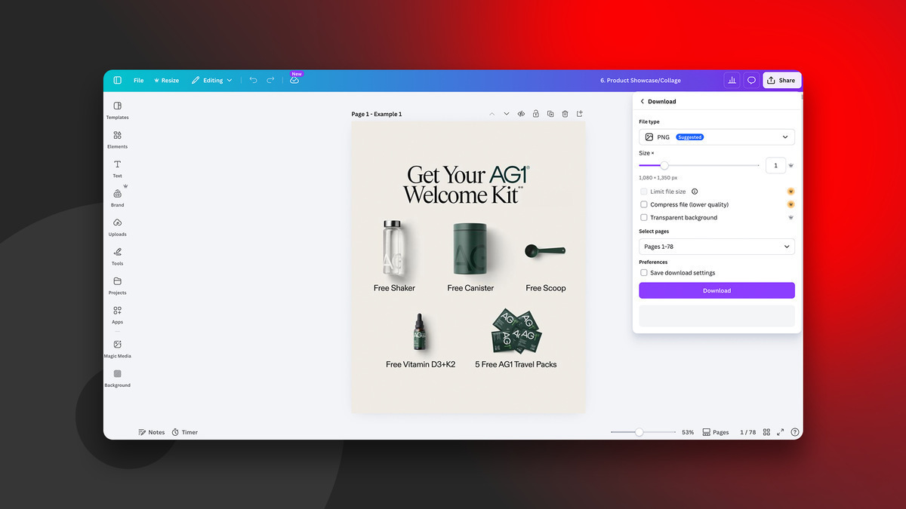This screenshot has width=906, height=509.
Task: Enter fullscreen present mode
Action: (x=781, y=432)
